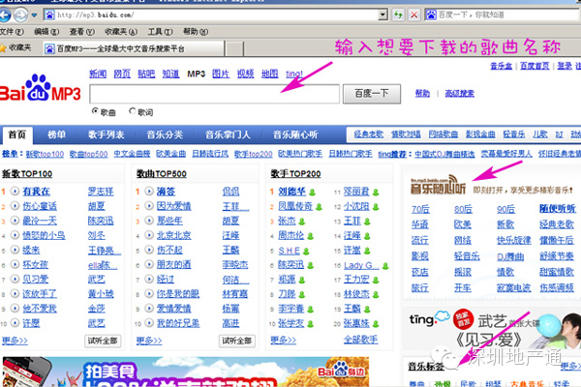Open the 高级搜索 link
This screenshot has height=387, width=581.
[459, 94]
